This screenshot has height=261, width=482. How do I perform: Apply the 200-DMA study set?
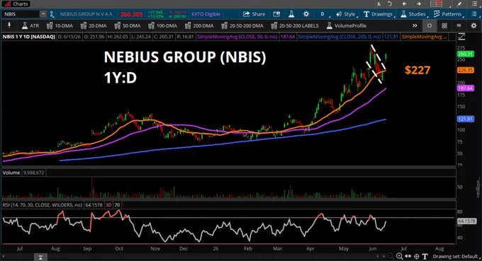coord(199,25)
